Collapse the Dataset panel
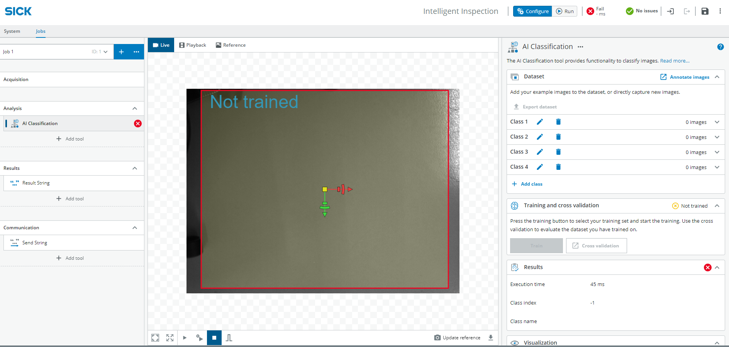729x347 pixels. [717, 77]
